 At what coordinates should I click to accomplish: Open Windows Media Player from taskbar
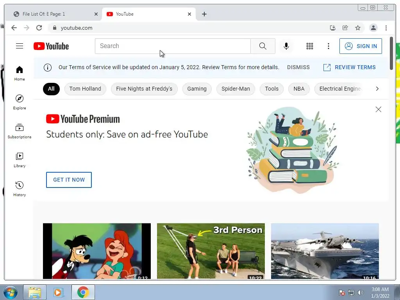pos(59,292)
